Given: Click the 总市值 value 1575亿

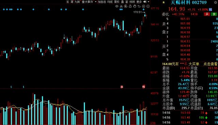Looking at the screenshot, I should pos(184,100).
